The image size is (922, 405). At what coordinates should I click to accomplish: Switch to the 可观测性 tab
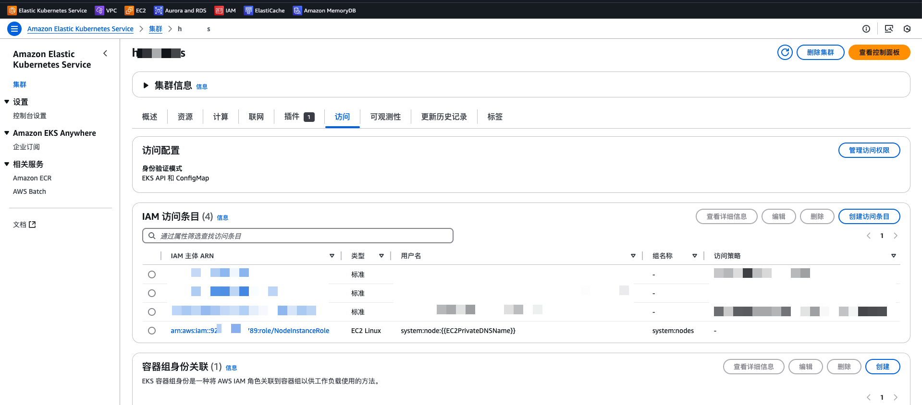click(x=385, y=117)
